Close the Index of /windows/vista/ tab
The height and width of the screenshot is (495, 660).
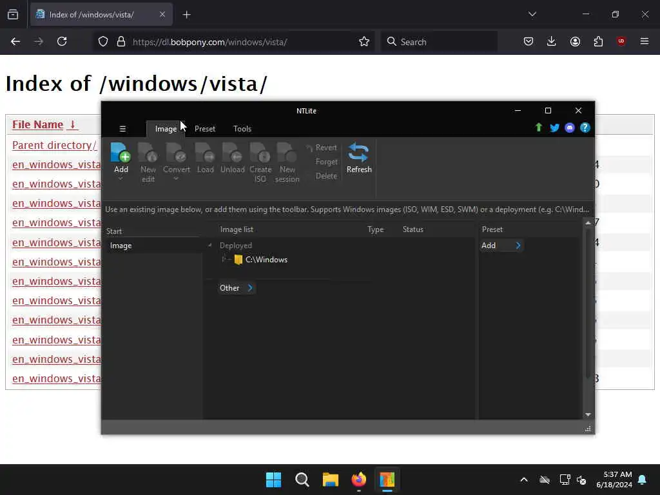[162, 15]
